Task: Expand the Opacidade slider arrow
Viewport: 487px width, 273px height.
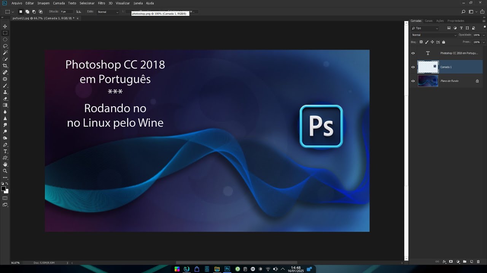Action: [x=484, y=35]
